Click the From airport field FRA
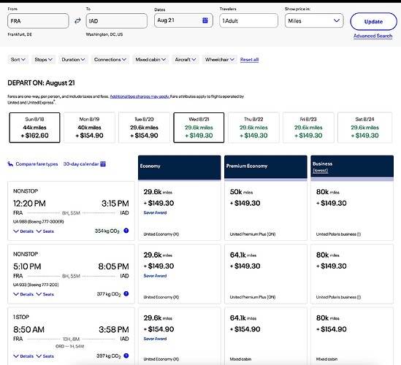This screenshot has width=401, height=365. (38, 21)
